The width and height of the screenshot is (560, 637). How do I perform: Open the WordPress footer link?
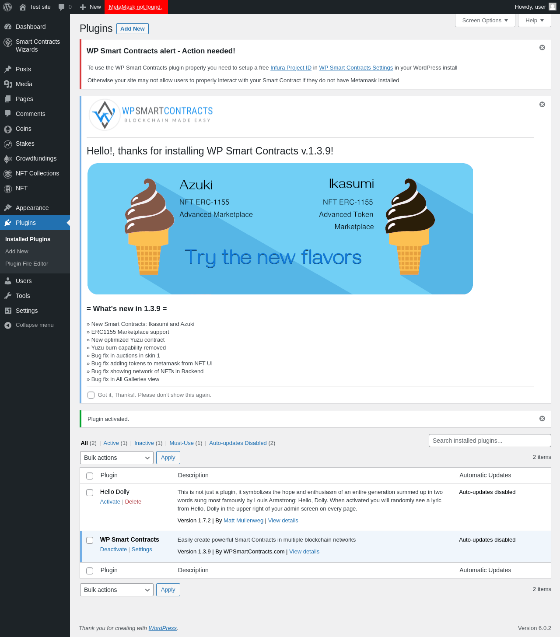(x=163, y=628)
